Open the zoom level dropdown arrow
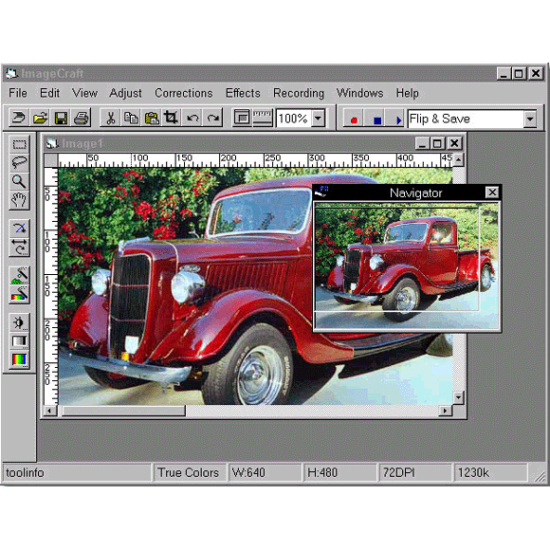This screenshot has height=550, width=550. (318, 119)
